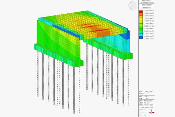This screenshot has width=175, height=117.
Task: Click the legend value -2.37514e+01
Action: click(148, 34)
